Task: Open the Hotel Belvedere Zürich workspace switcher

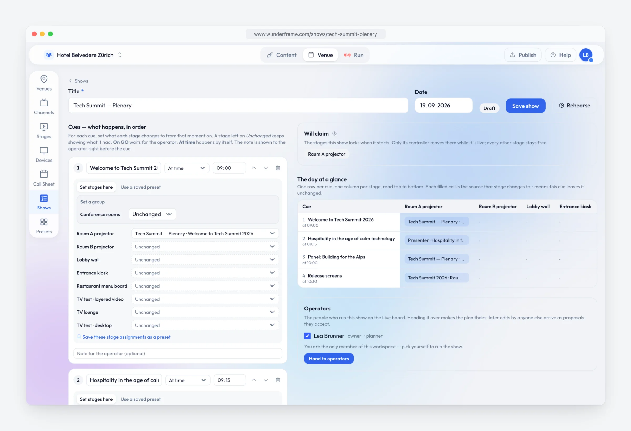Action: [x=83, y=55]
